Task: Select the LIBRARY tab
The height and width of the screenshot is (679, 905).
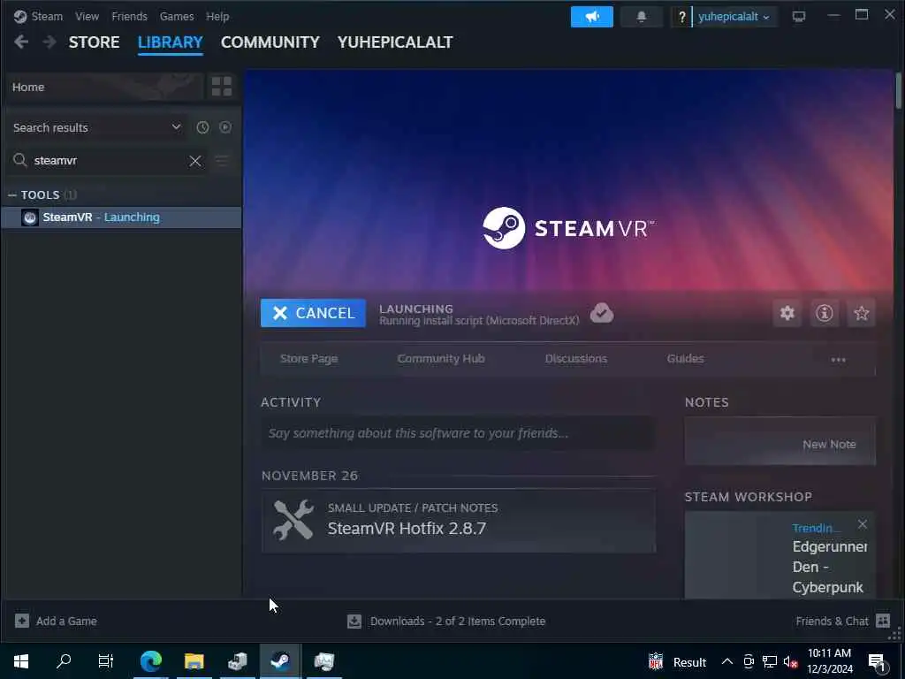Action: [171, 42]
